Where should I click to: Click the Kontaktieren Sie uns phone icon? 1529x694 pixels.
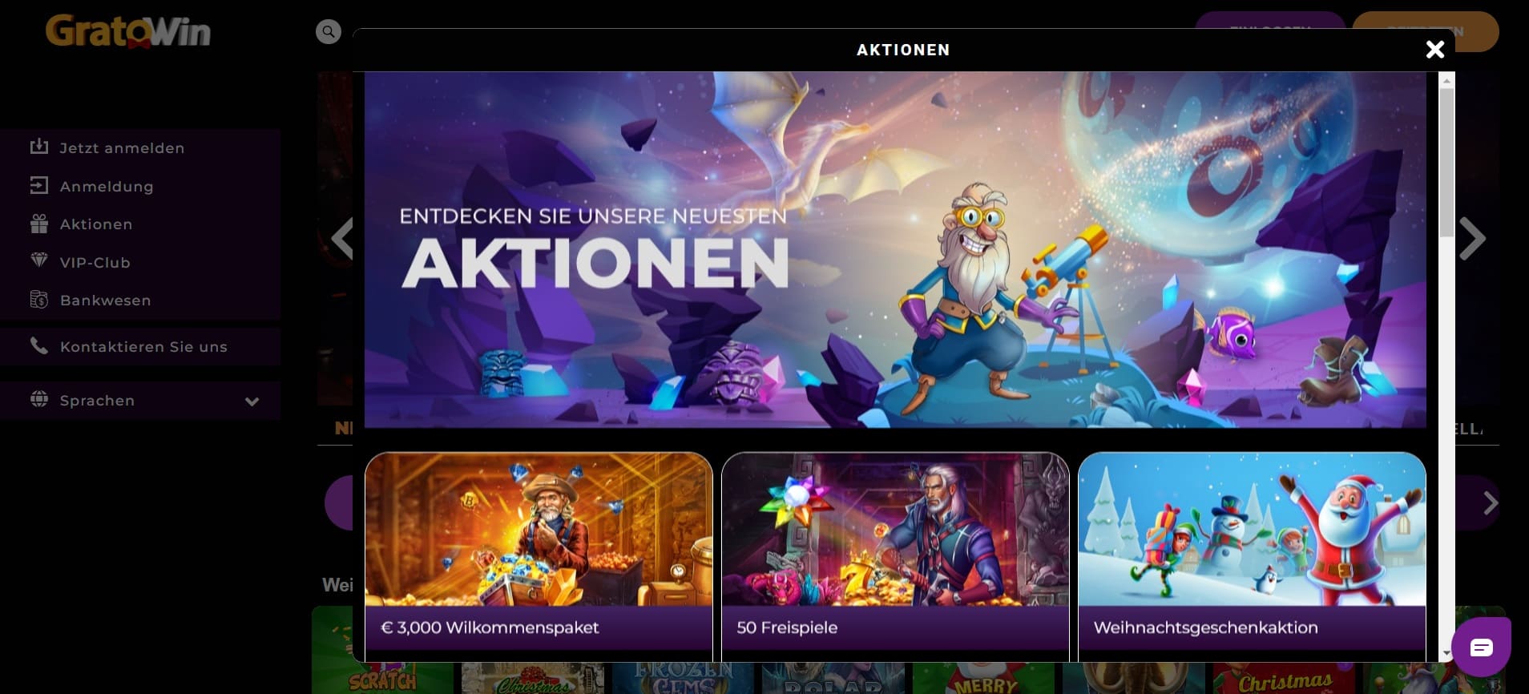[39, 346]
